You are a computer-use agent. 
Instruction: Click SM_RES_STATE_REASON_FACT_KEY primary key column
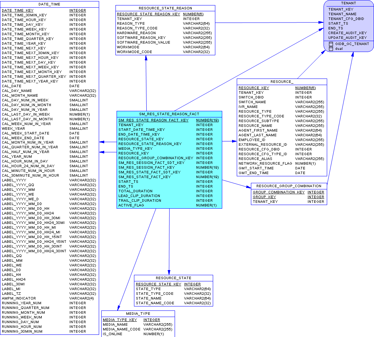(154, 120)
